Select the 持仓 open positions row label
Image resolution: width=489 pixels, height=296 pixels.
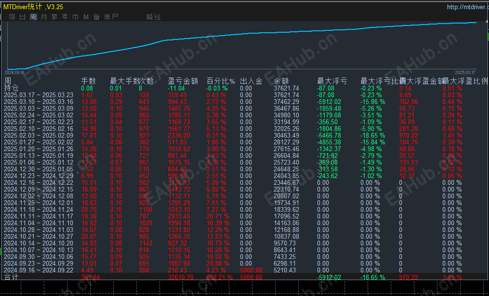[11, 88]
